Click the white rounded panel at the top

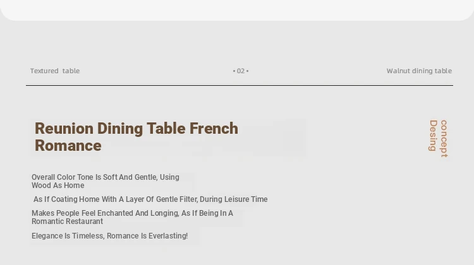pyautogui.click(x=237, y=9)
